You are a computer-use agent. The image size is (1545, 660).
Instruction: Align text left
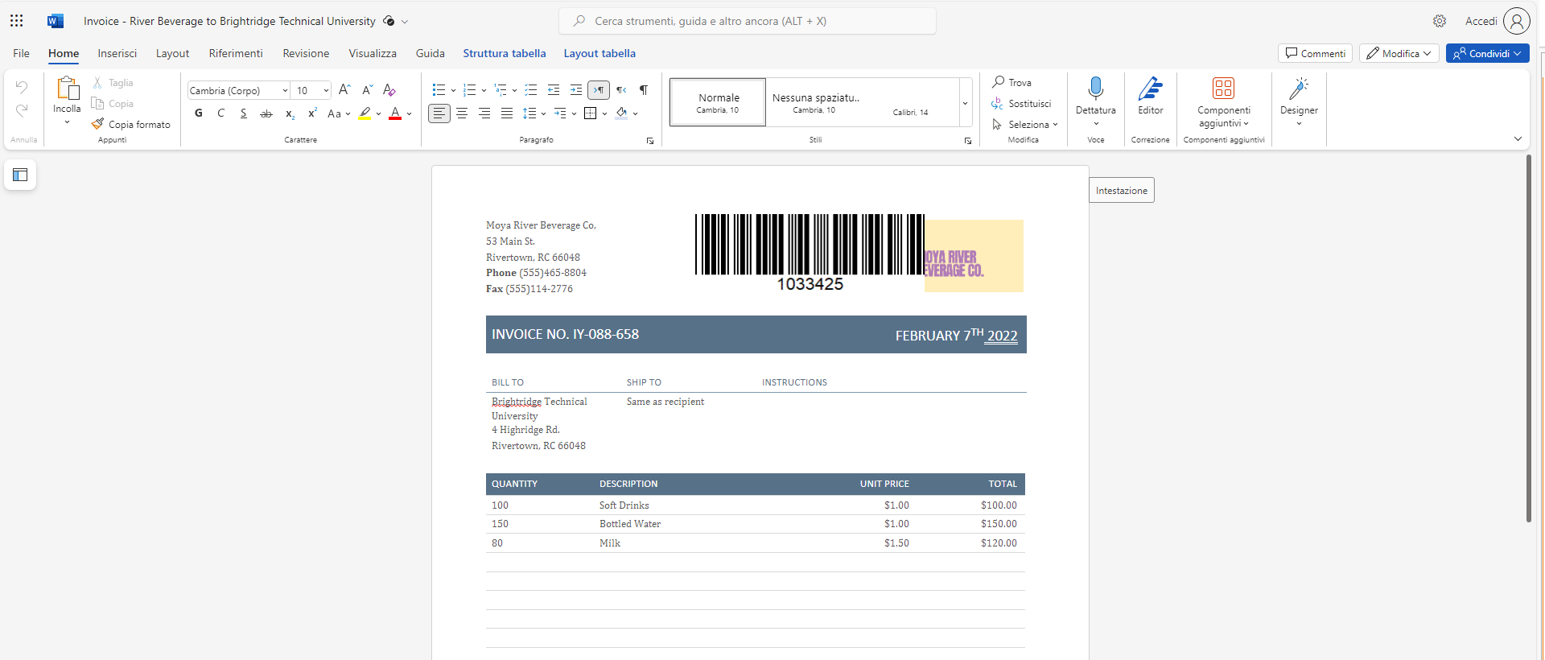point(439,113)
